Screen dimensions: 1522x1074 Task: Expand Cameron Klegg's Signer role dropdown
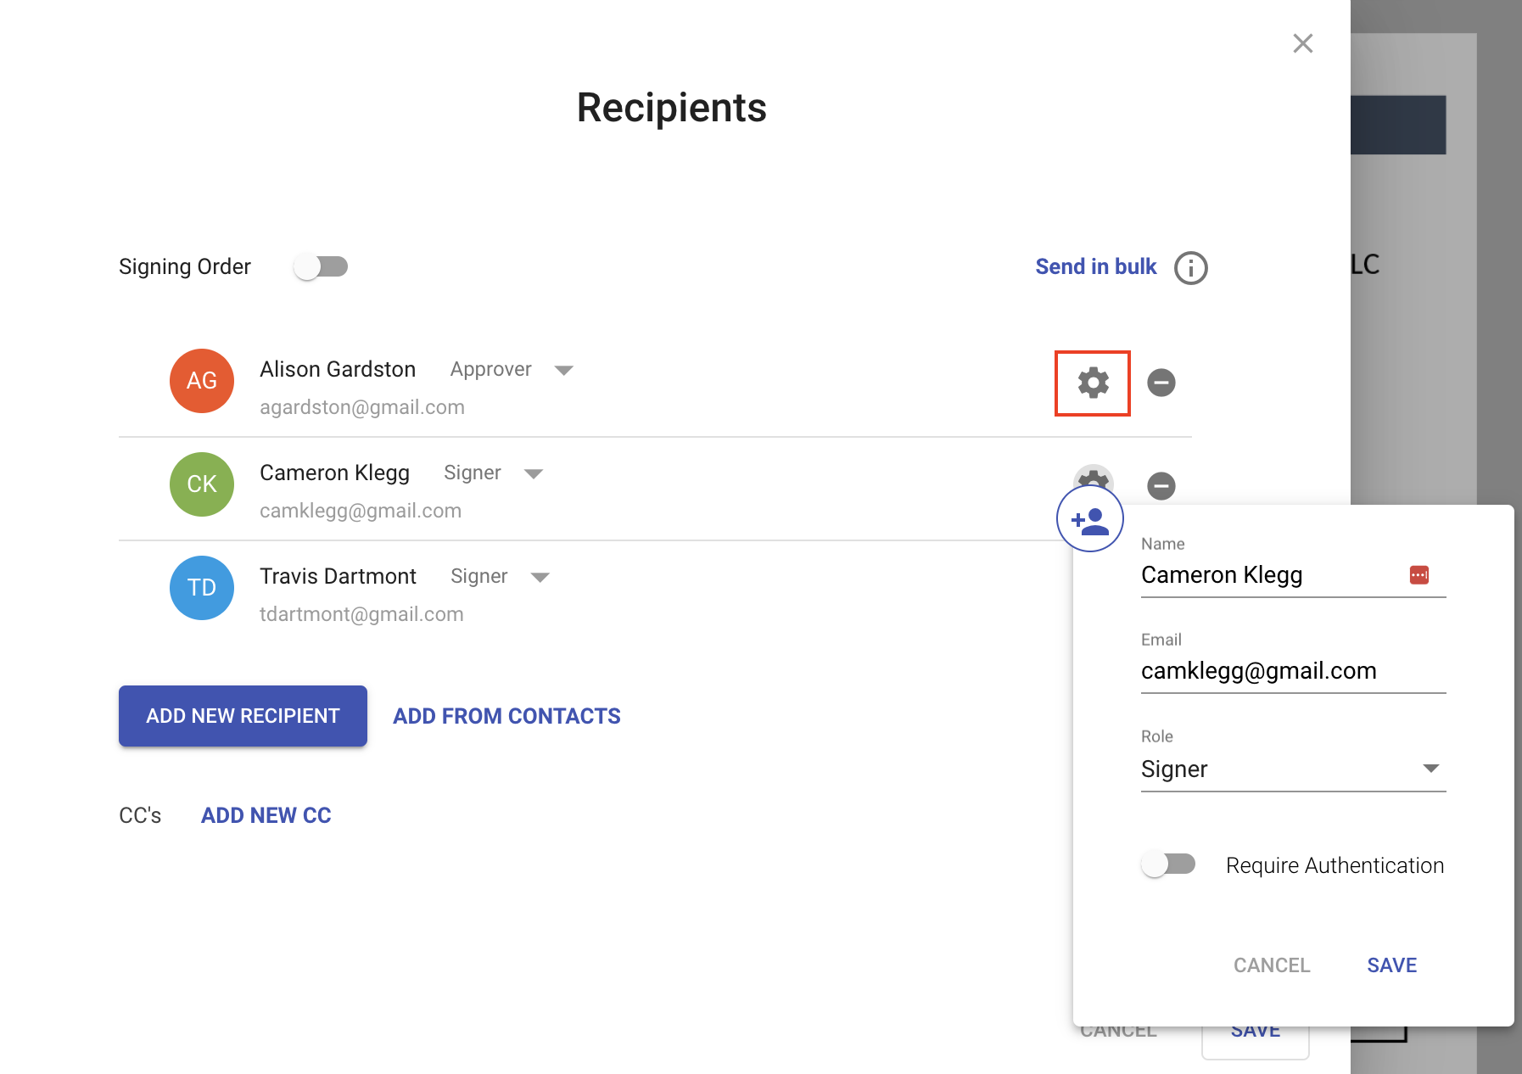(x=533, y=474)
